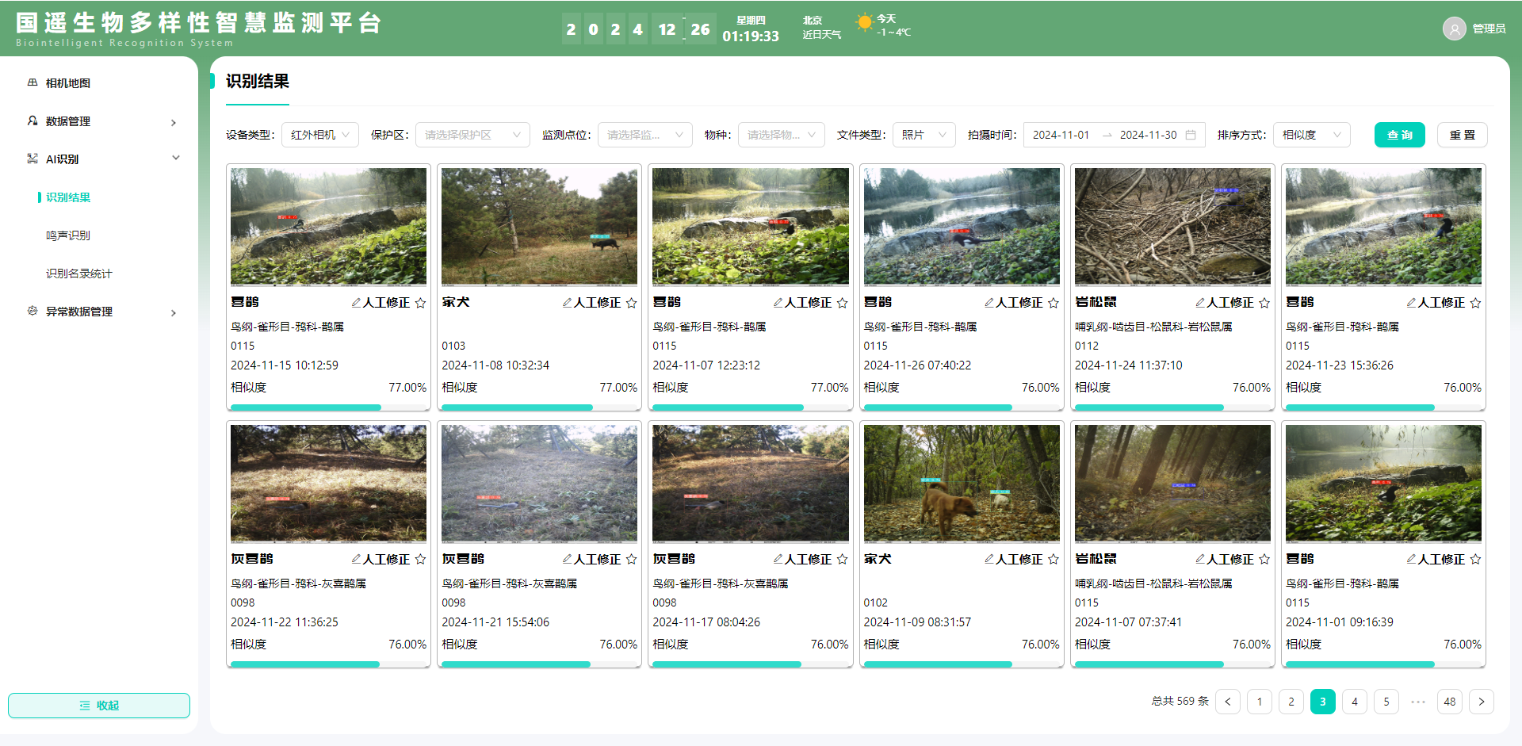Go to page 4

tap(1354, 702)
